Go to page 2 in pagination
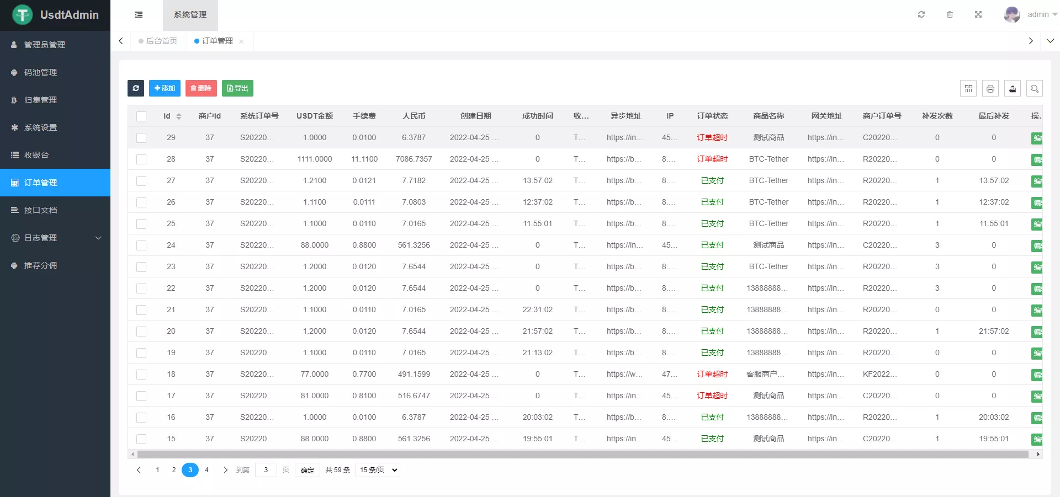The width and height of the screenshot is (1060, 497). pos(174,470)
